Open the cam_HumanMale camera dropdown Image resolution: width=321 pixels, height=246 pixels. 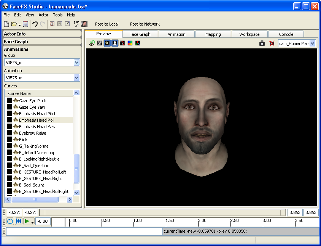click(x=313, y=43)
